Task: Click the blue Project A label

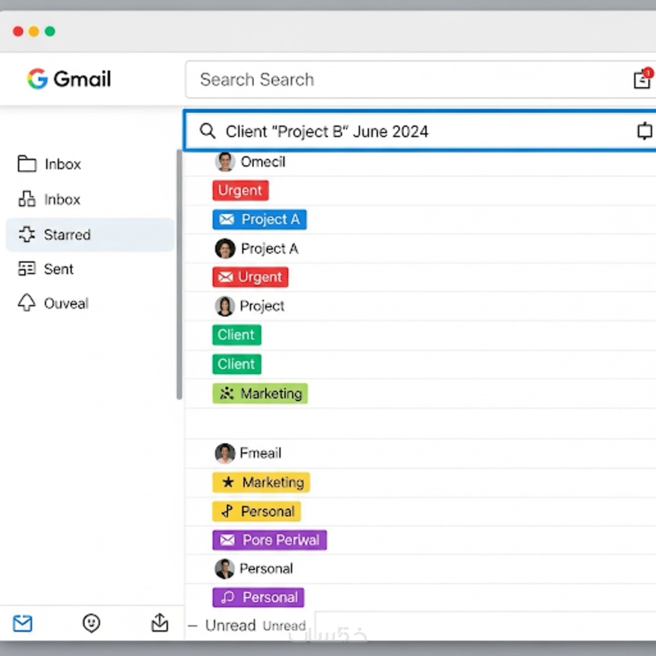Action: click(x=259, y=219)
